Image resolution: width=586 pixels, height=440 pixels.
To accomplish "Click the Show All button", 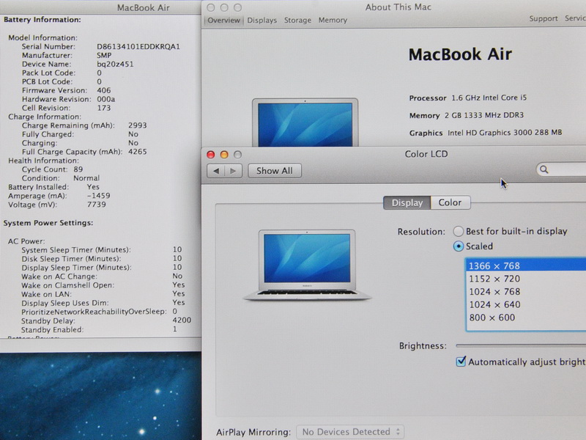I will pyautogui.click(x=274, y=171).
